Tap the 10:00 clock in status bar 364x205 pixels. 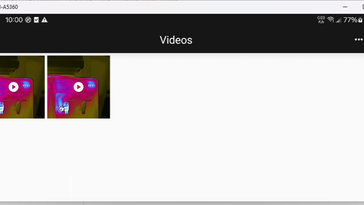click(x=14, y=20)
